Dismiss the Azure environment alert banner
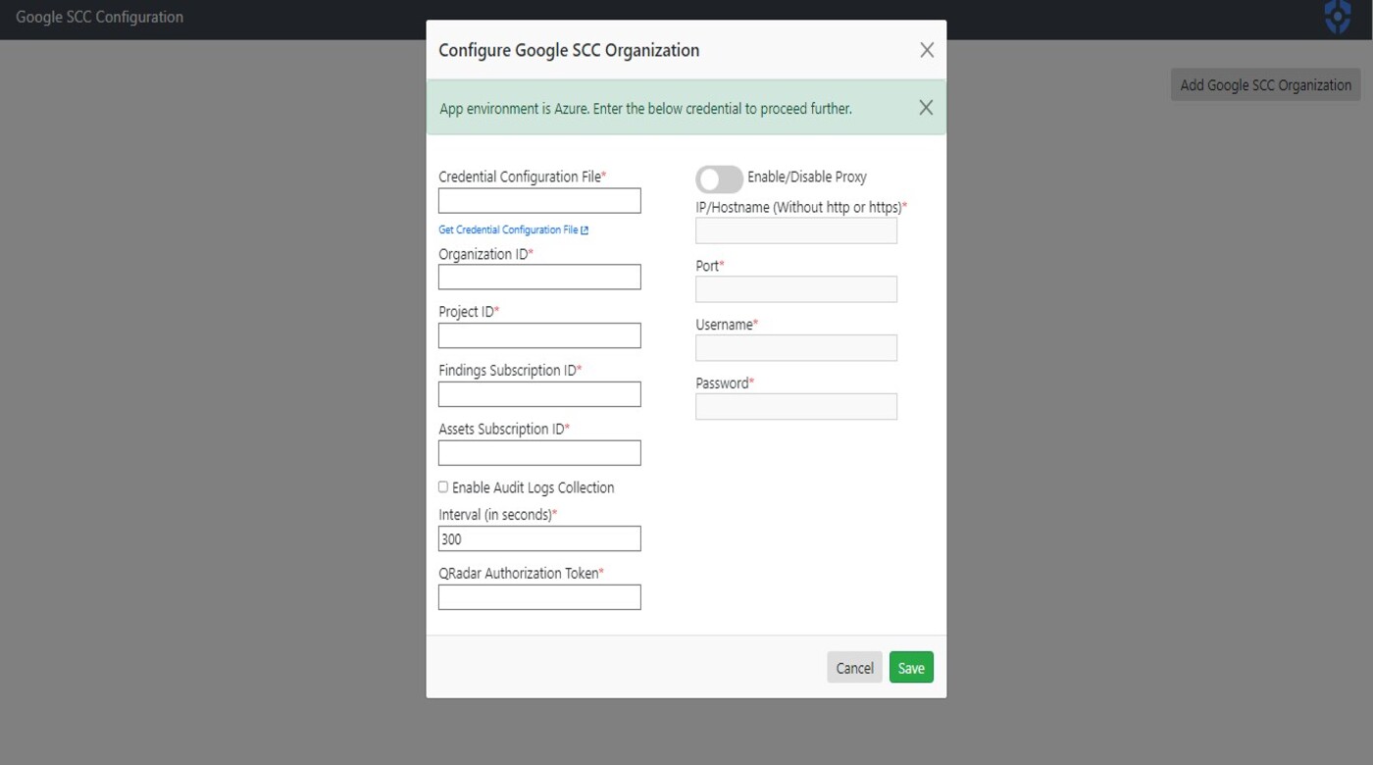 [x=926, y=108]
